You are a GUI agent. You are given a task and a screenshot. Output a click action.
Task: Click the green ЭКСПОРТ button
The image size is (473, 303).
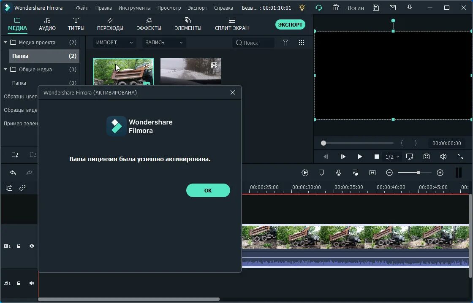point(290,24)
